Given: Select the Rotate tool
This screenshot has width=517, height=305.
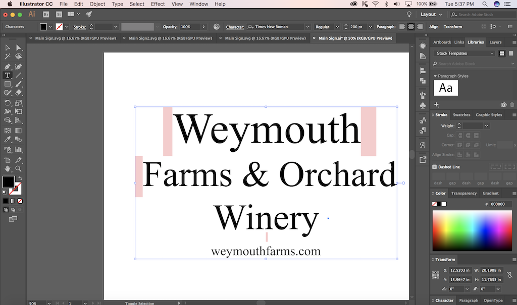Looking at the screenshot, I should (x=7, y=103).
